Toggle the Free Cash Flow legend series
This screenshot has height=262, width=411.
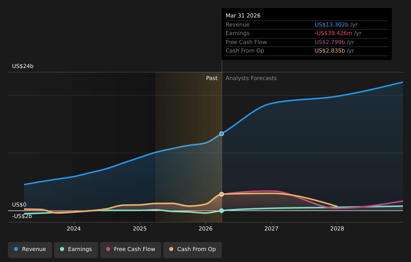point(131,250)
